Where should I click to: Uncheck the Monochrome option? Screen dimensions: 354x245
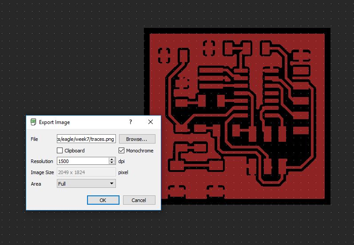[x=121, y=151]
